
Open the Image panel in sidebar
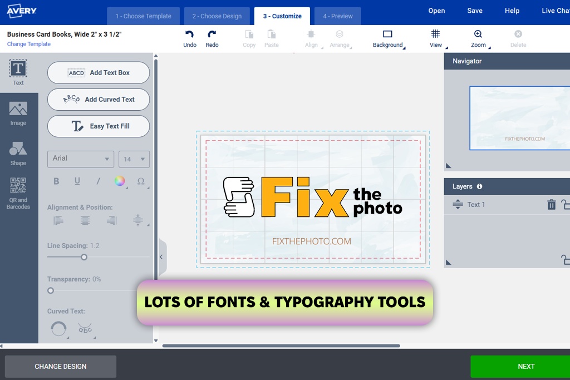(18, 113)
